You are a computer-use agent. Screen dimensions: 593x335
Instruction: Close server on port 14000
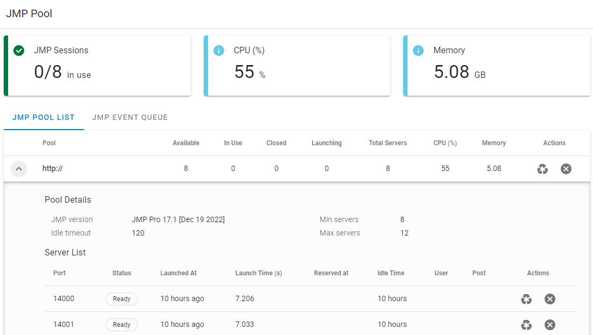(x=549, y=299)
